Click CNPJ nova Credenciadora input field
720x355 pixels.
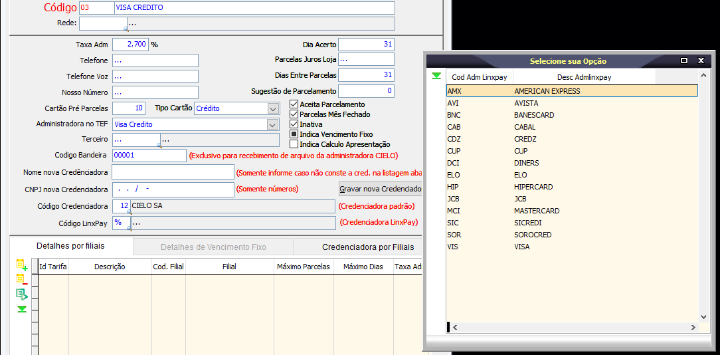(173, 189)
